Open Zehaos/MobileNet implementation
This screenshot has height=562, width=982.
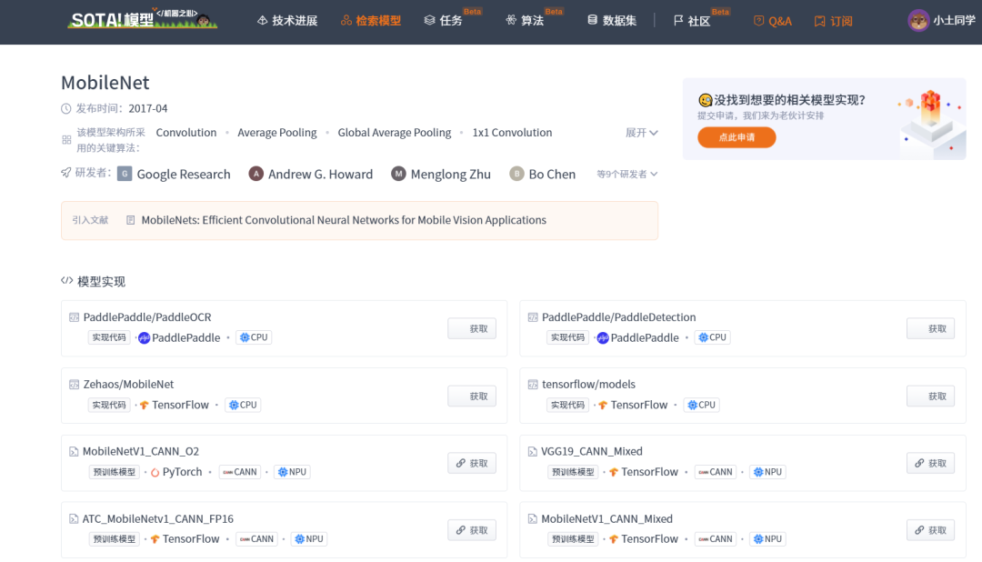click(128, 384)
